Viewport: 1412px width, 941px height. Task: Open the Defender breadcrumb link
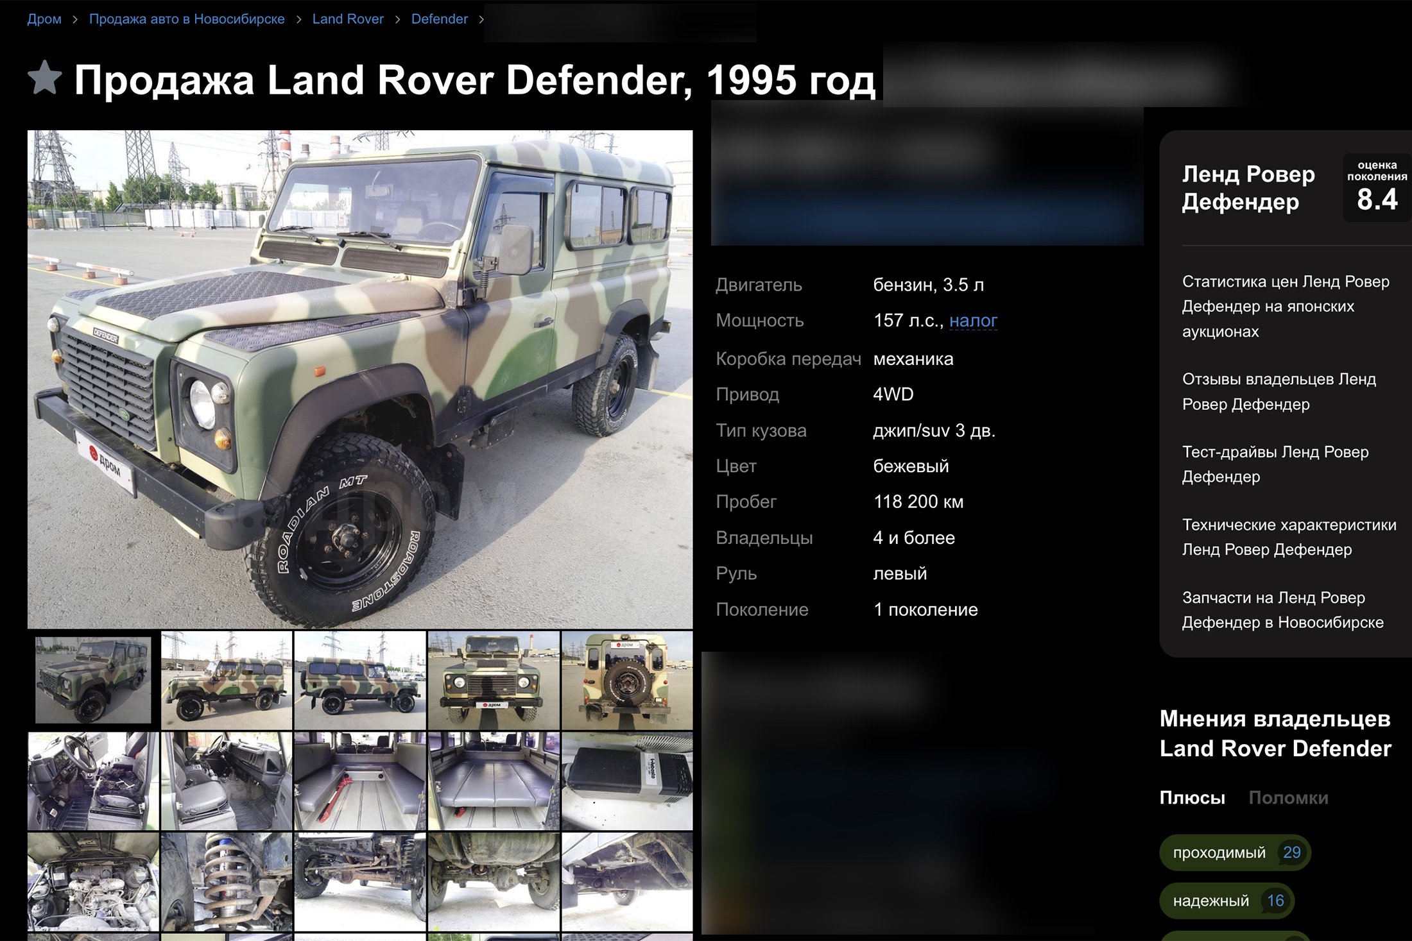click(439, 19)
